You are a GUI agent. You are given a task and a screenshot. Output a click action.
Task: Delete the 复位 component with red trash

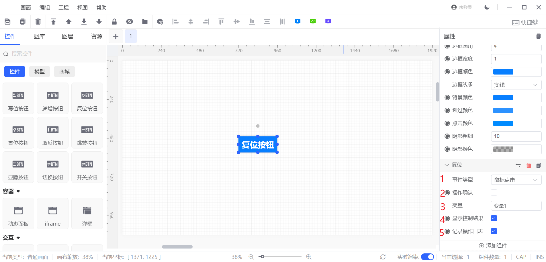tap(529, 165)
